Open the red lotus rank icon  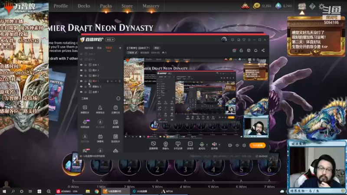(245, 6)
